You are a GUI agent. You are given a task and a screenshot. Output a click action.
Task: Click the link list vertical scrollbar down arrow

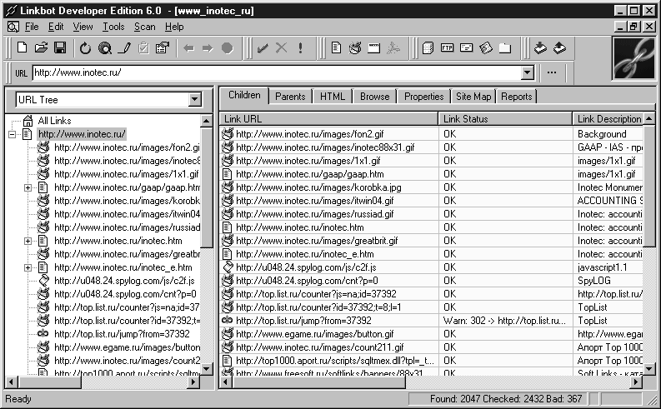pos(649,369)
